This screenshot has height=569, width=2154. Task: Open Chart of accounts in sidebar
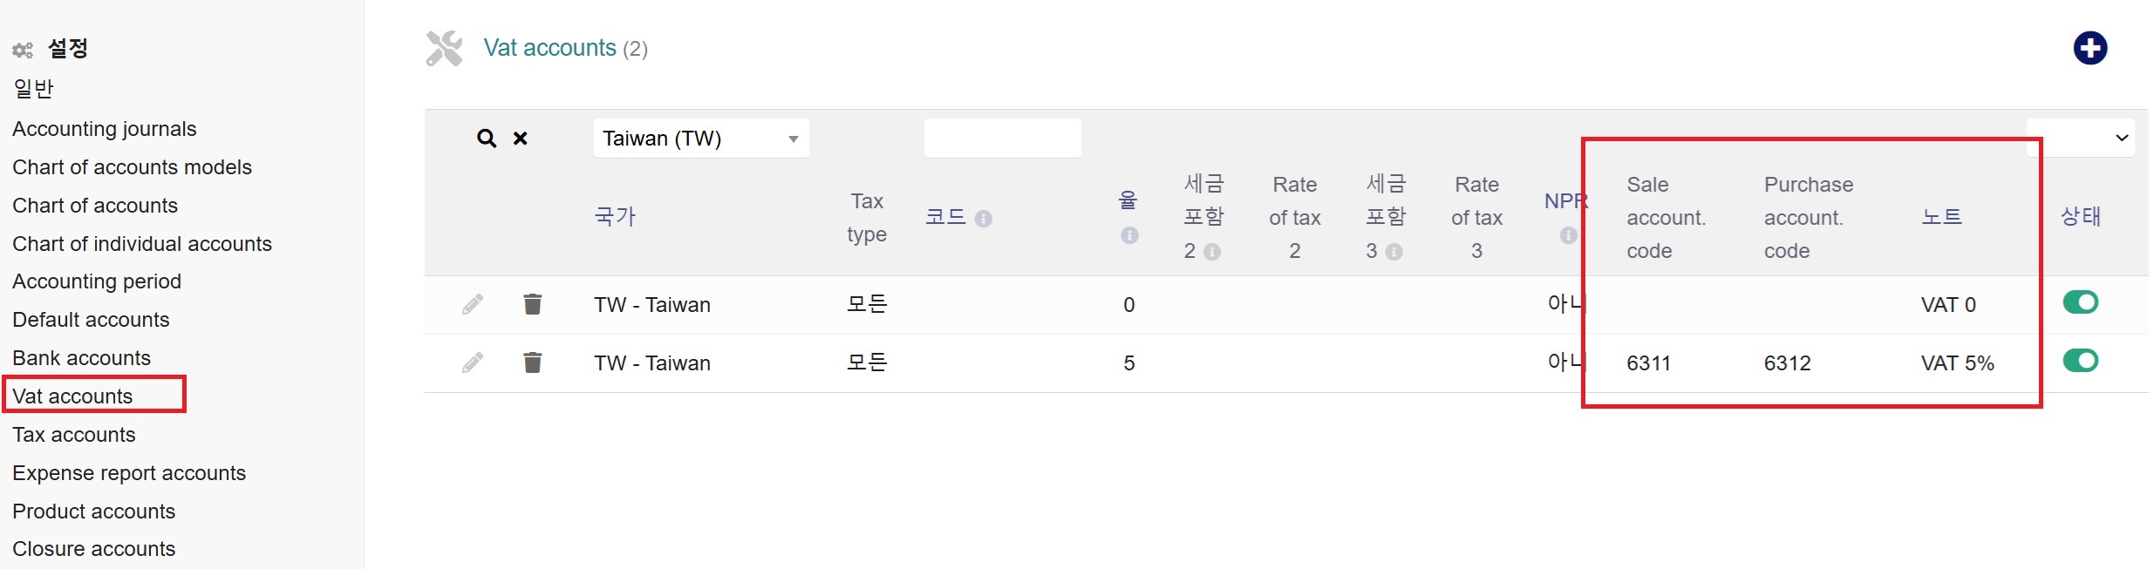click(x=95, y=206)
